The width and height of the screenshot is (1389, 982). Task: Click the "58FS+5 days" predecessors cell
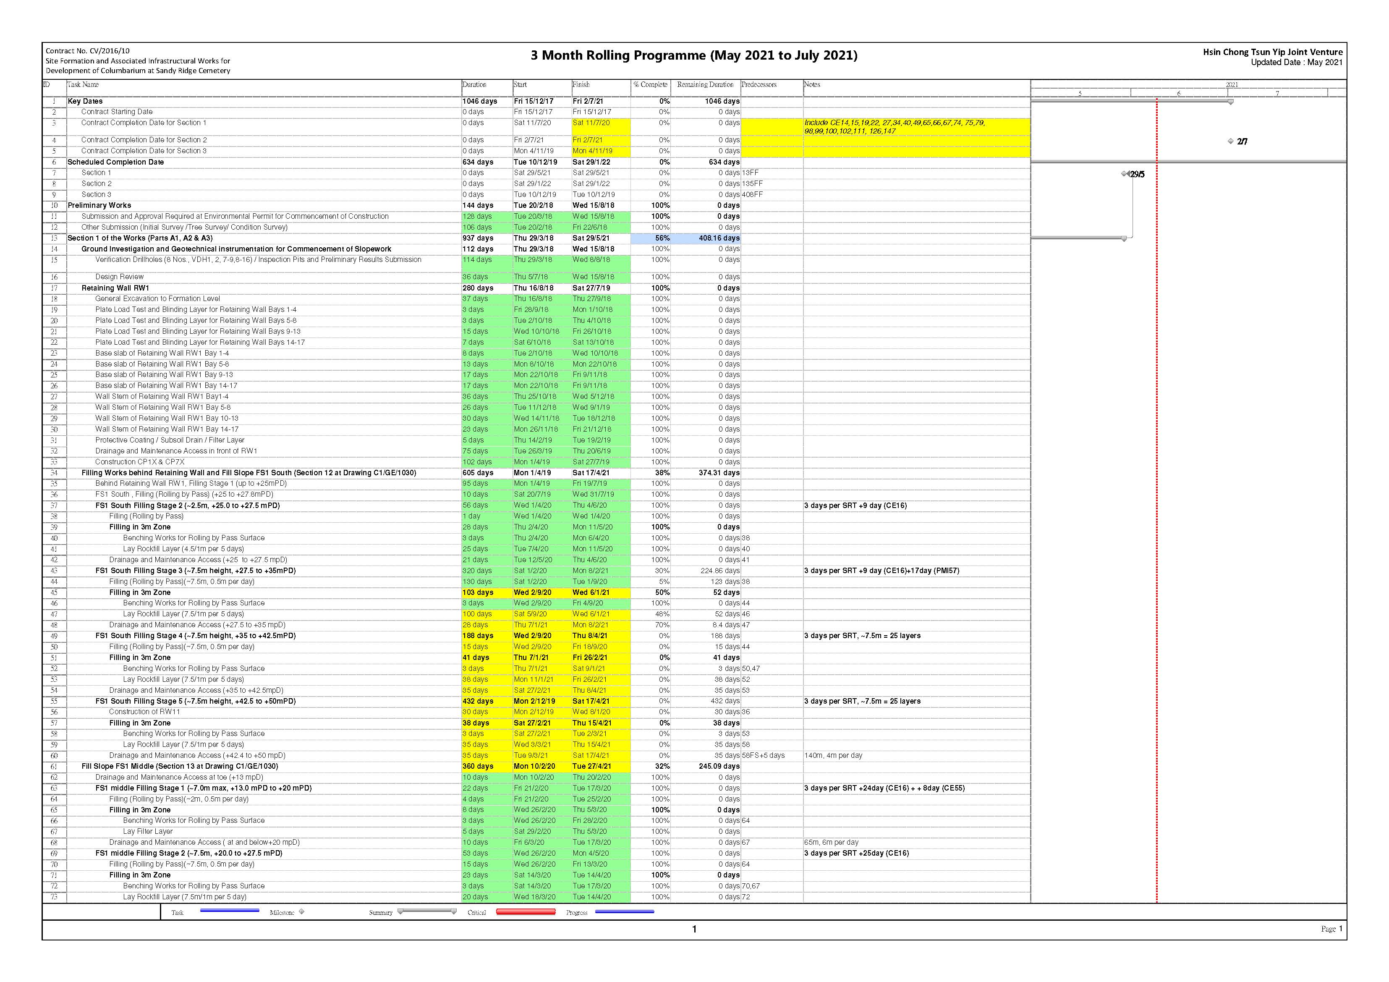pos(763,756)
